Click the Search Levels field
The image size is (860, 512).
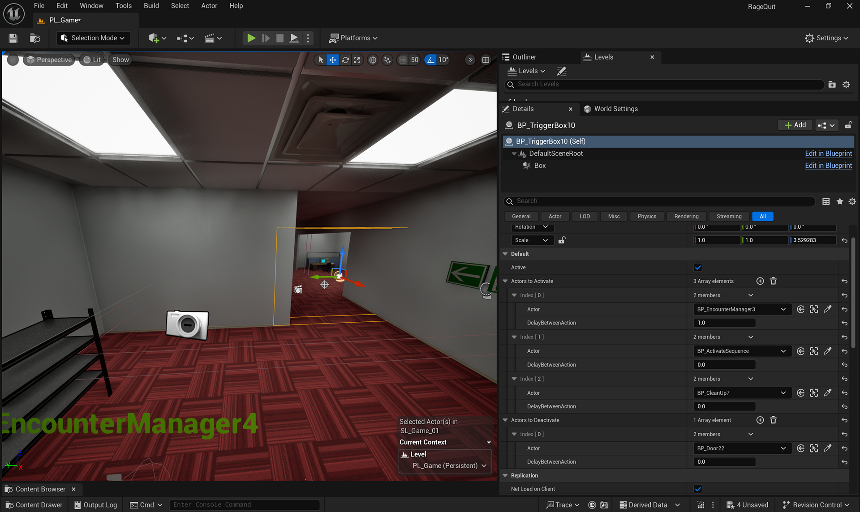point(665,84)
